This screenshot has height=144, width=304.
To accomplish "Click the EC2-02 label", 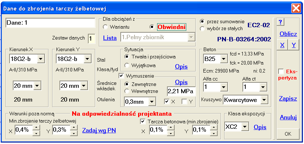I will (x=259, y=25).
